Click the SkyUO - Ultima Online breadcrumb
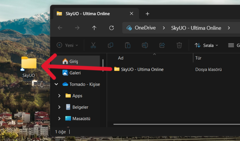The width and height of the screenshot is (240, 141). coord(196,28)
